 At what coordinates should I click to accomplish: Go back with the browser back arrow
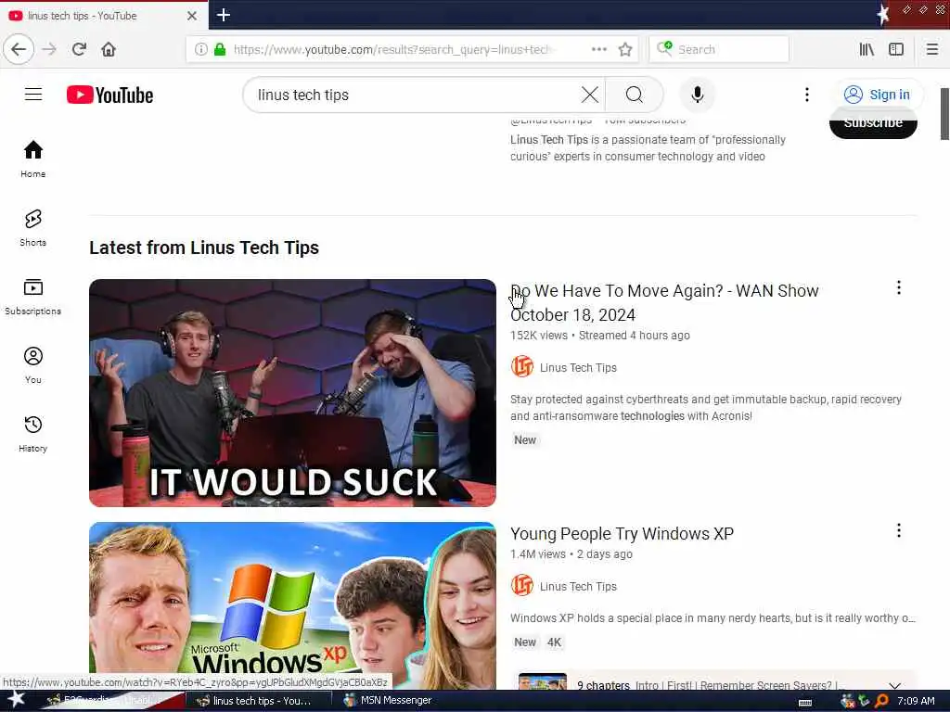[19, 50]
